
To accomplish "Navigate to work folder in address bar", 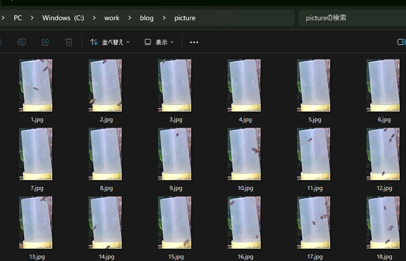I will tap(112, 18).
